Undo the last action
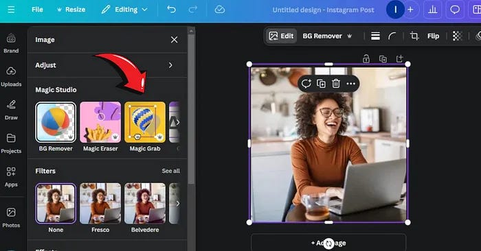 172,10
